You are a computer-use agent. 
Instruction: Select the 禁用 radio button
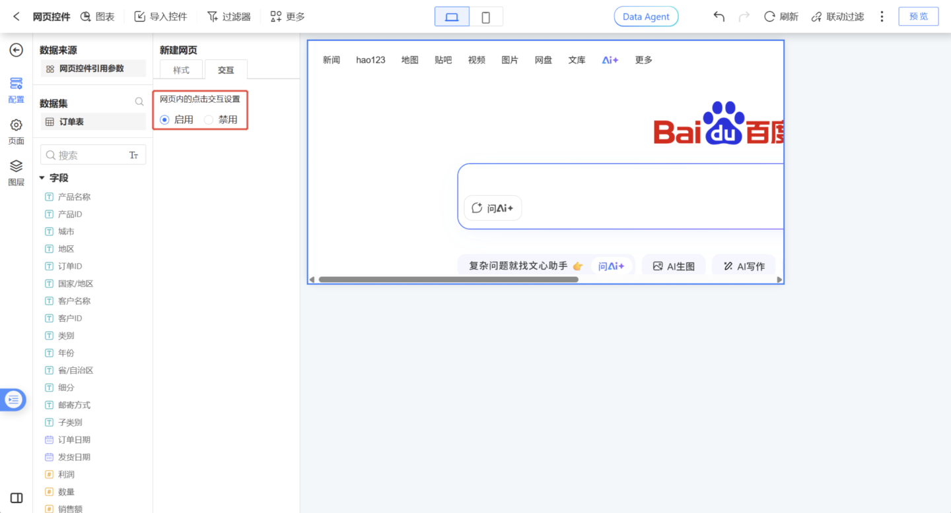click(x=209, y=119)
